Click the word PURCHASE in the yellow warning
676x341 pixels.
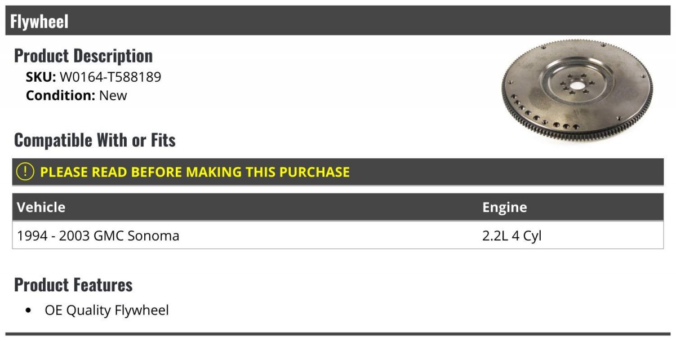(x=313, y=172)
